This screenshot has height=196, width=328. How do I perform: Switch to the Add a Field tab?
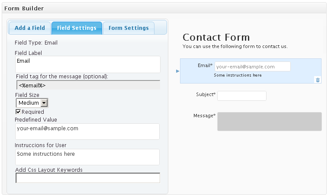(x=30, y=28)
